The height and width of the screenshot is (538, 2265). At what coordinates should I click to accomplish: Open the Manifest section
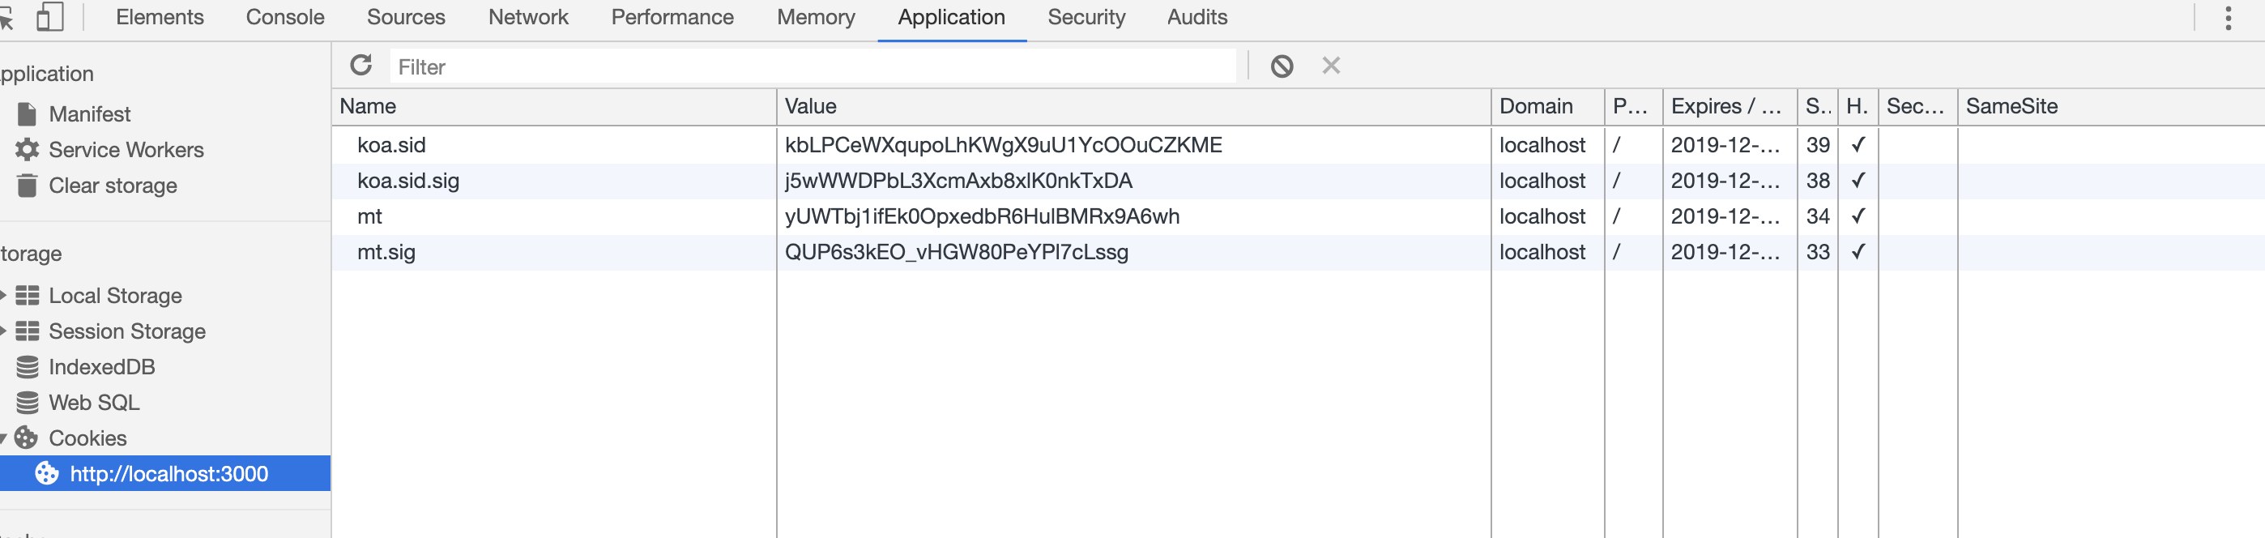[89, 114]
